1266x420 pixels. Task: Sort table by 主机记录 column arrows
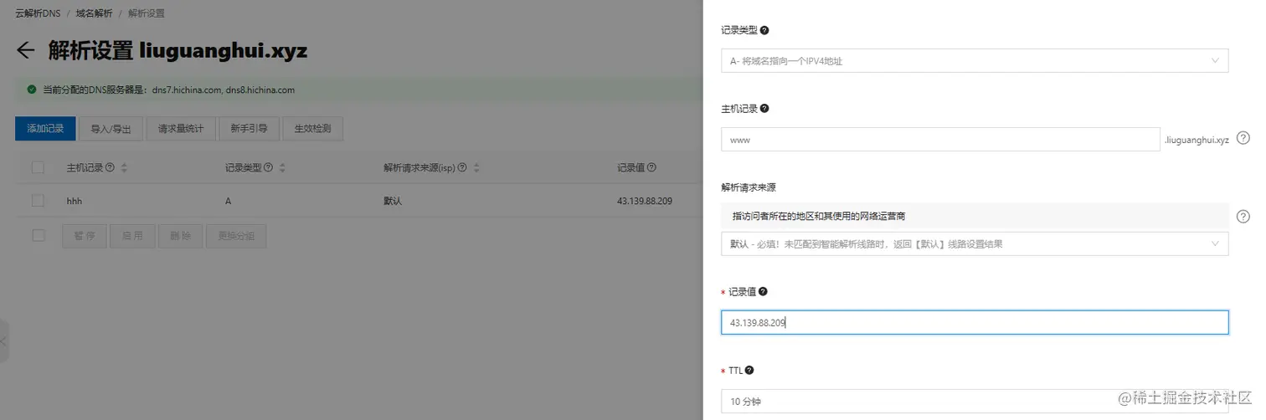(124, 167)
